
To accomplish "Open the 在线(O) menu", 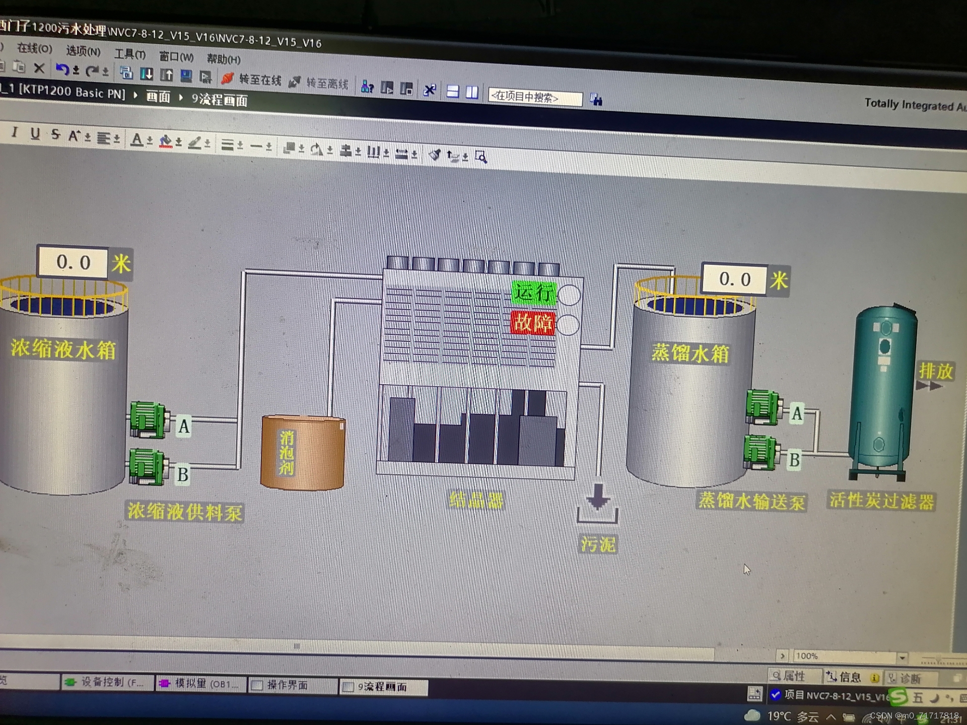I will click(x=34, y=49).
